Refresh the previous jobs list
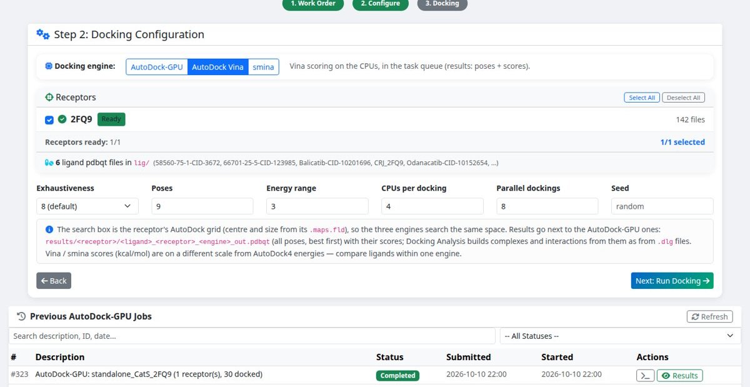 tap(709, 316)
